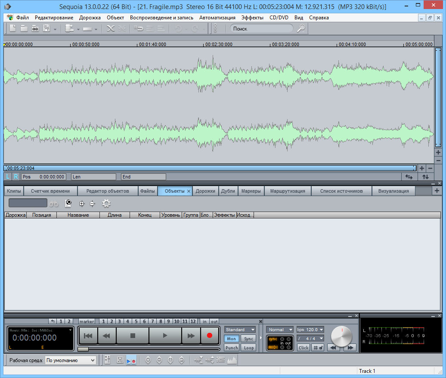
Task: Open the Standard mode dropdown
Action: (240, 329)
